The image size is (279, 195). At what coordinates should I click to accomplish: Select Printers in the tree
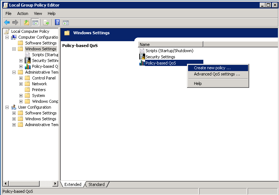coord(39,90)
